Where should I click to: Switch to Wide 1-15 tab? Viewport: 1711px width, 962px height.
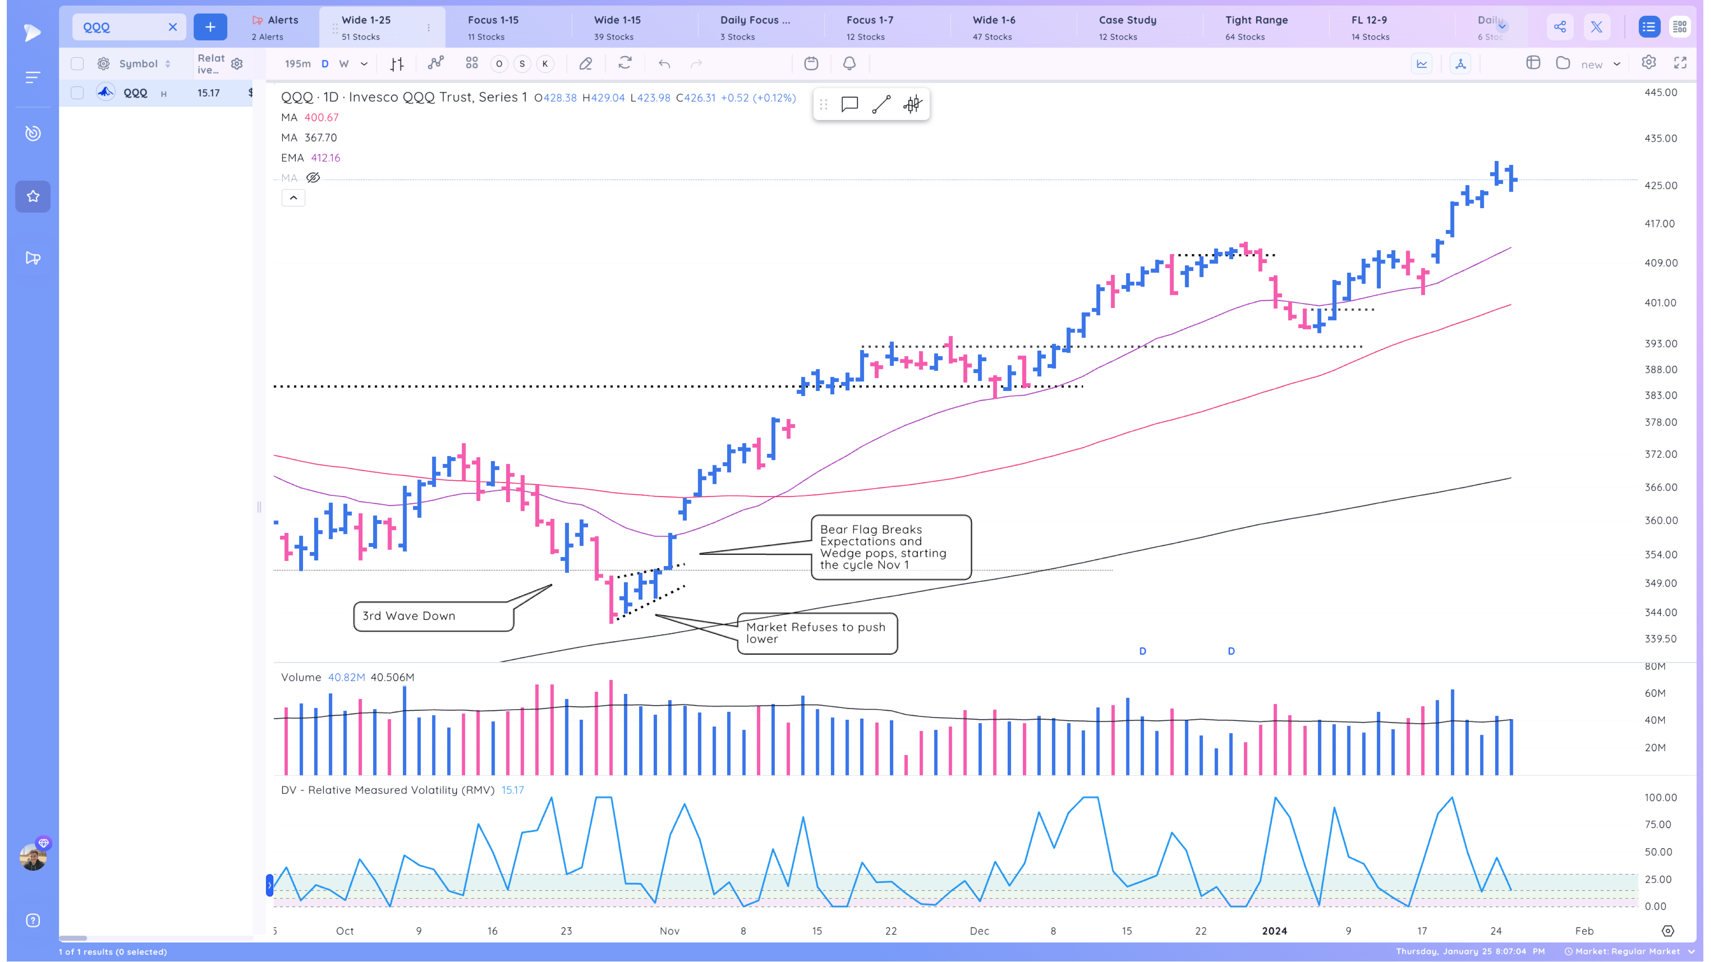(617, 28)
